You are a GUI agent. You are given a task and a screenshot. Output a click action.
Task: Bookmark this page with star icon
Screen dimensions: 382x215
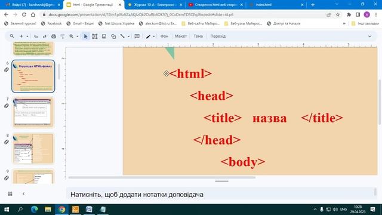(x=338, y=14)
